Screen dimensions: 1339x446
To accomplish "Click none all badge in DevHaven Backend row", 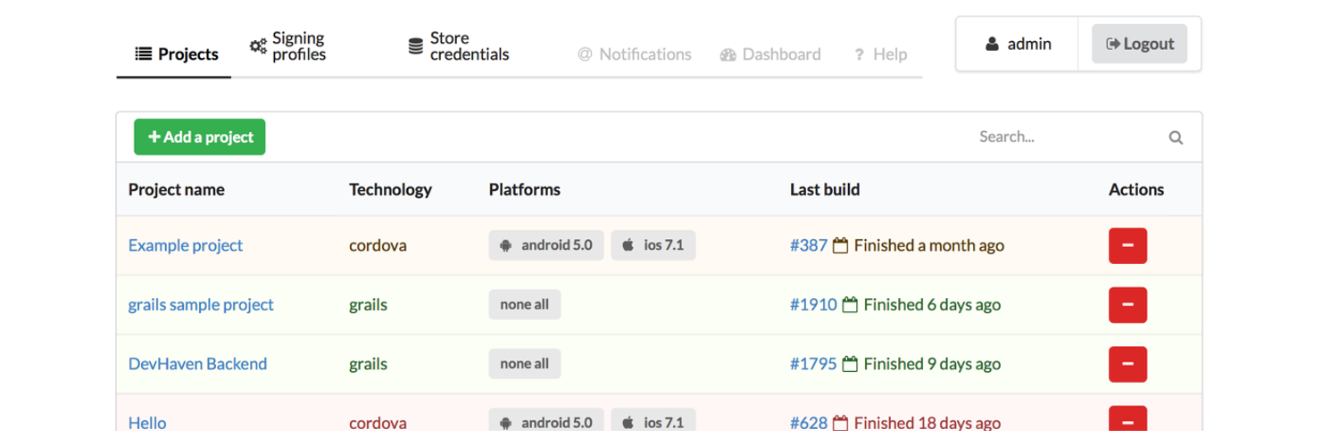I will pos(525,364).
